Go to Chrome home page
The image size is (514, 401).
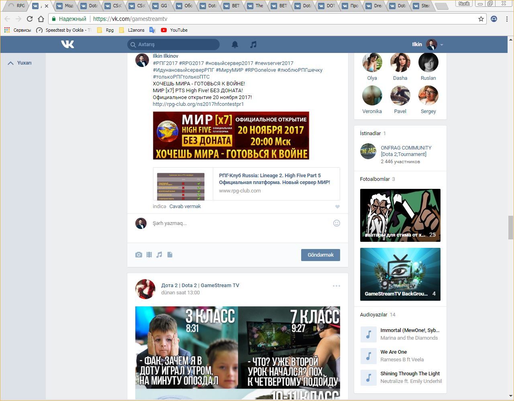[x=41, y=19]
